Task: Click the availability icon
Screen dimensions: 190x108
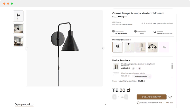Action: click(113, 31)
